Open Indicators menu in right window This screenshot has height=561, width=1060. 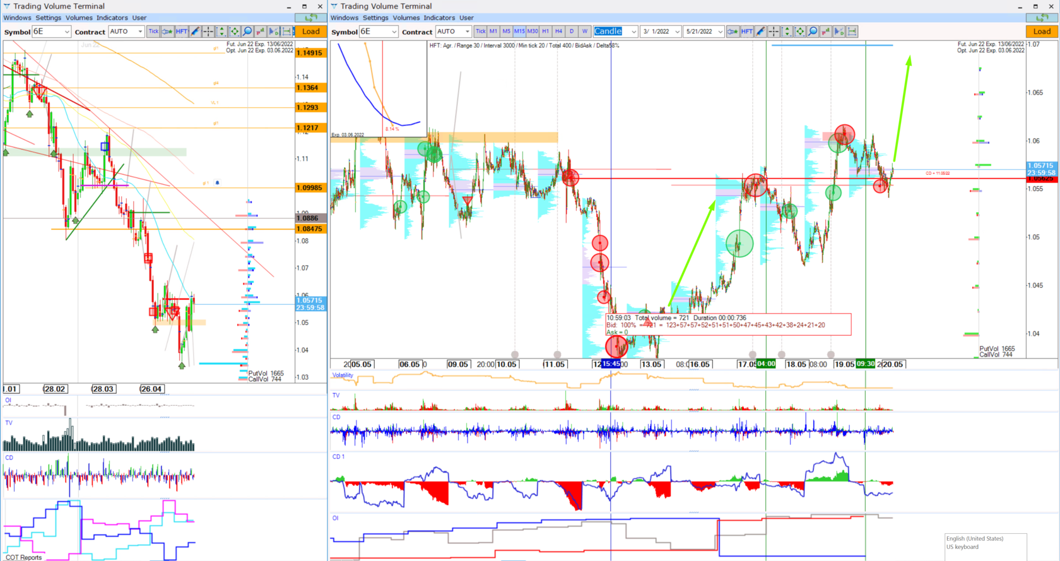439,18
